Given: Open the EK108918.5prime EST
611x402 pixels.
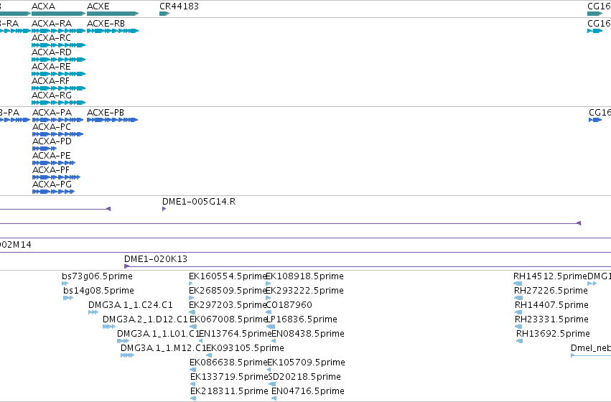Looking at the screenshot, I should click(268, 284).
